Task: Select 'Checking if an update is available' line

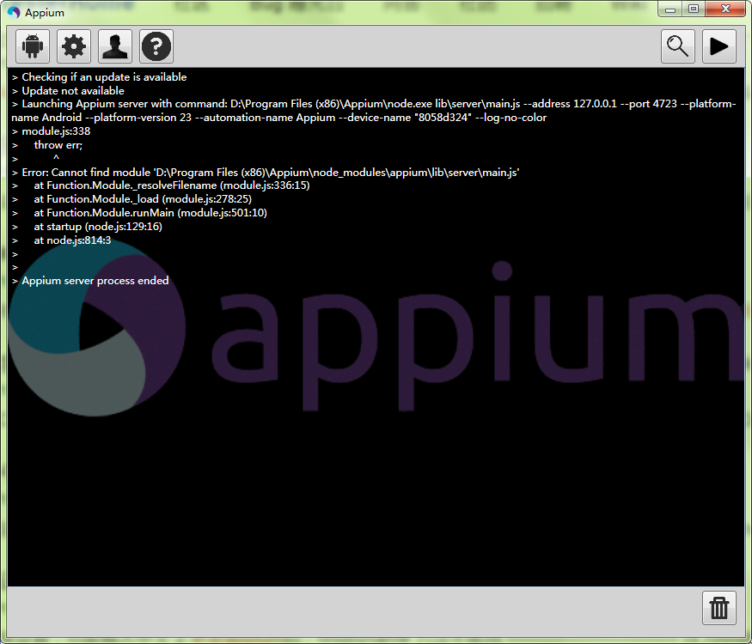Action: pos(100,77)
